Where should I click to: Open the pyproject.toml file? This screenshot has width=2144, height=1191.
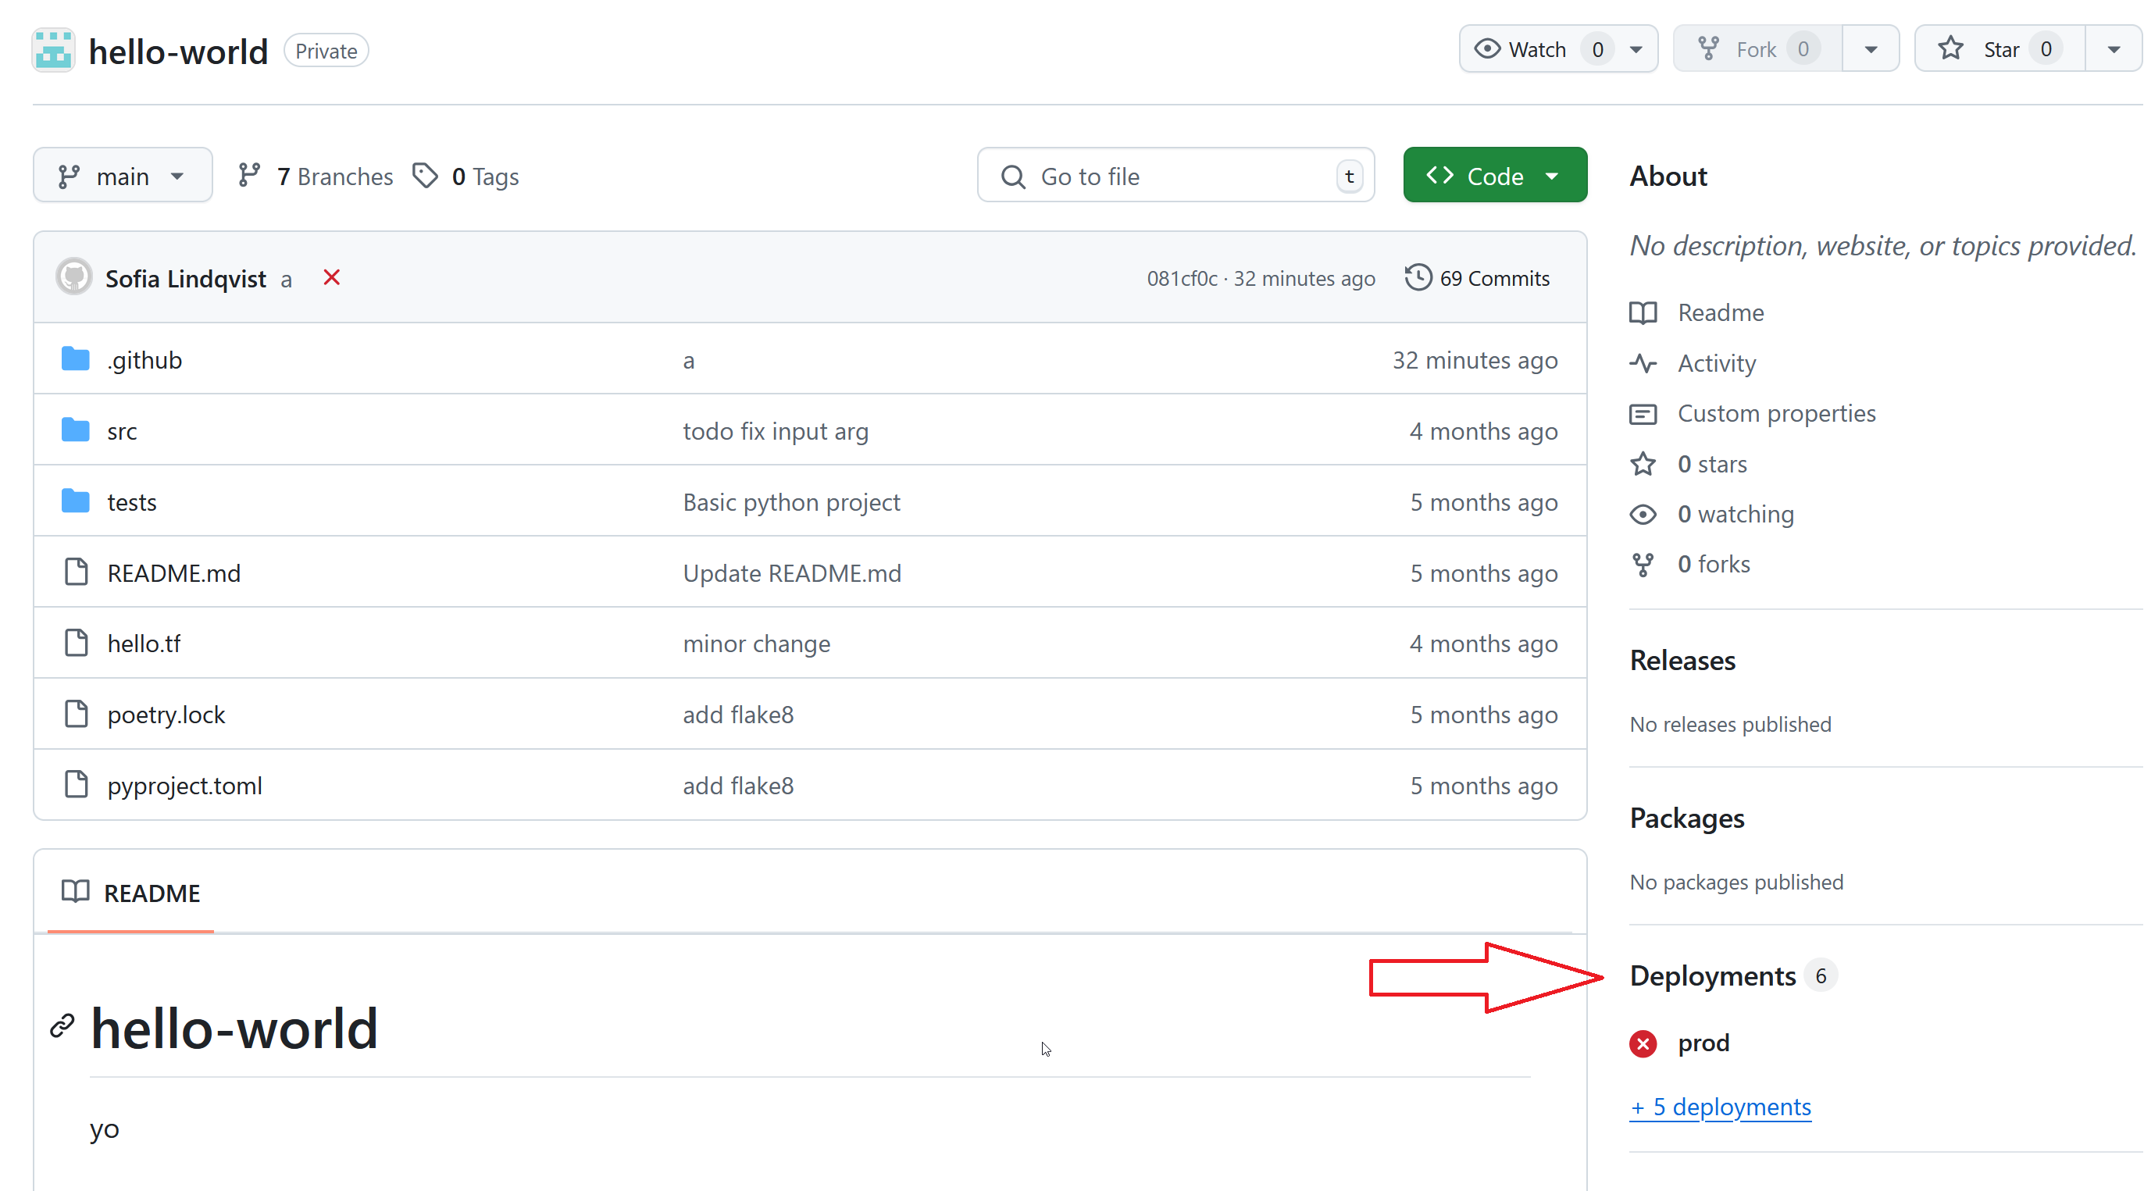pos(185,786)
